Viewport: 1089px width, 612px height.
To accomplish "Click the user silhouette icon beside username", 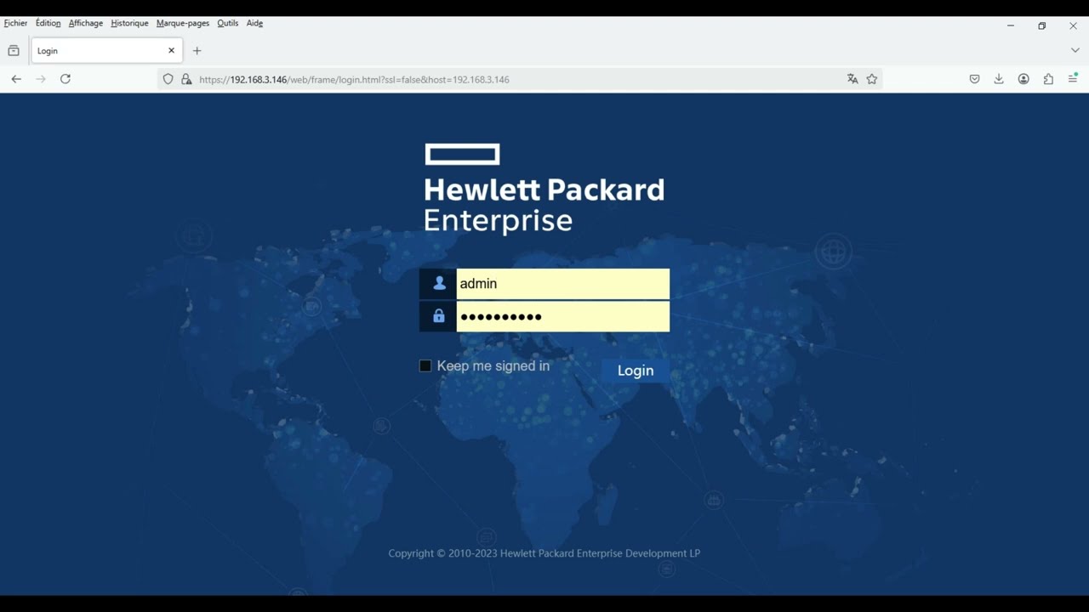I will pyautogui.click(x=438, y=284).
